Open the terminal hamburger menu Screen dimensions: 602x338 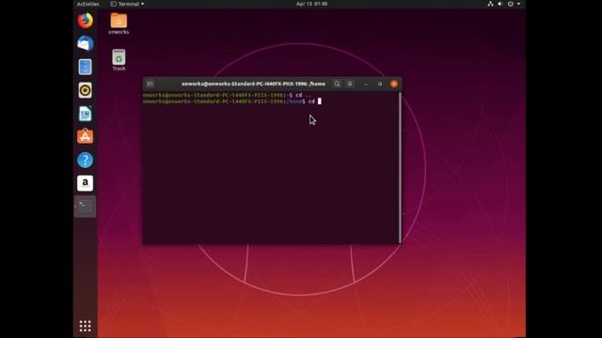[350, 84]
